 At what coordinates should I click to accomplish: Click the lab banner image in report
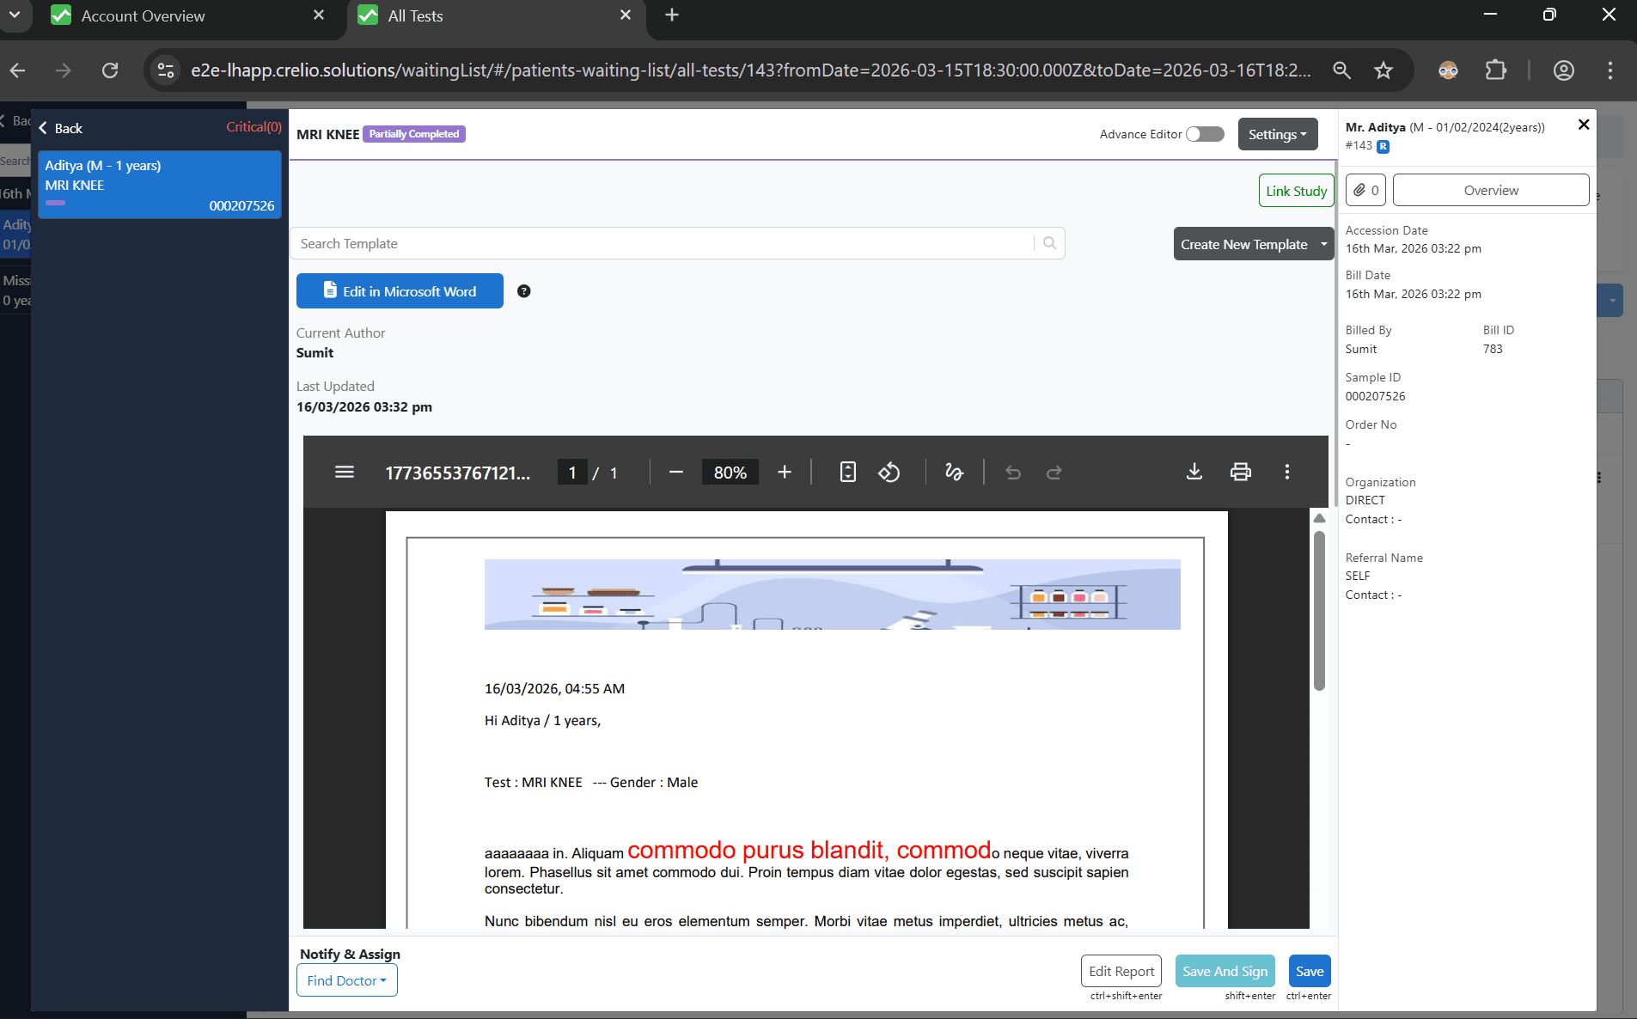(832, 595)
